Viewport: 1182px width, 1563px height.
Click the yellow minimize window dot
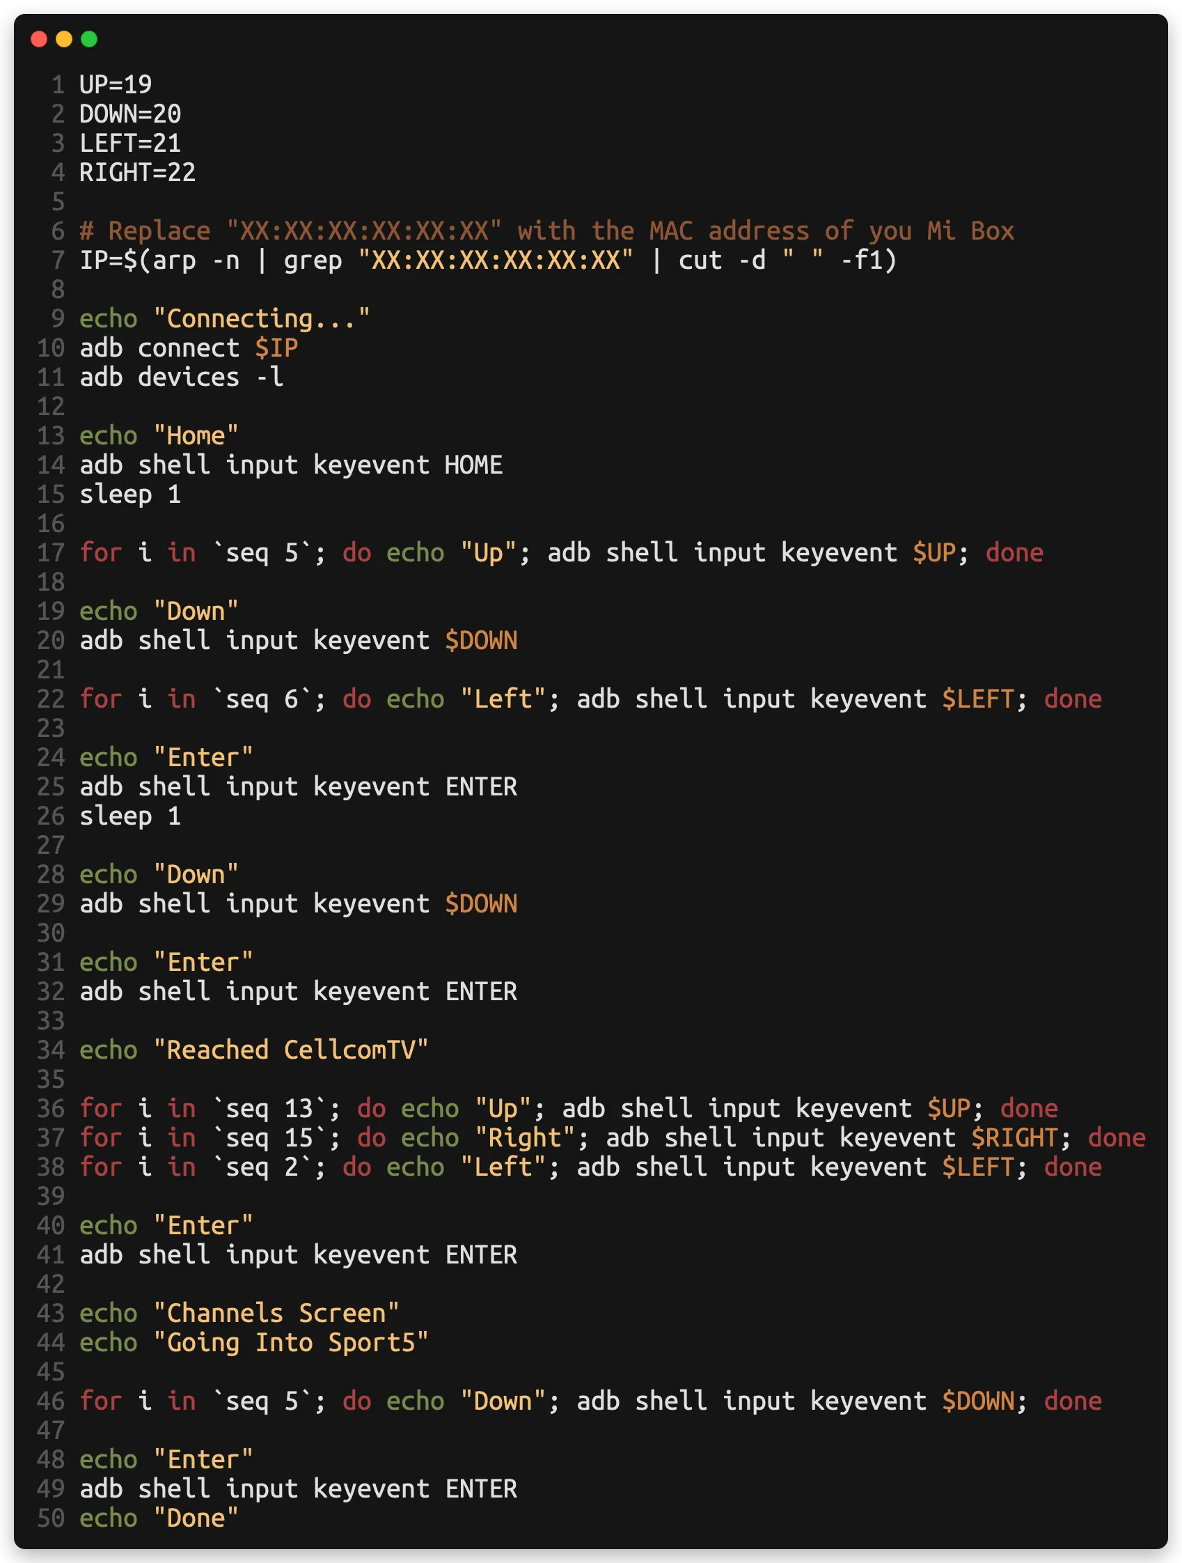point(64,39)
